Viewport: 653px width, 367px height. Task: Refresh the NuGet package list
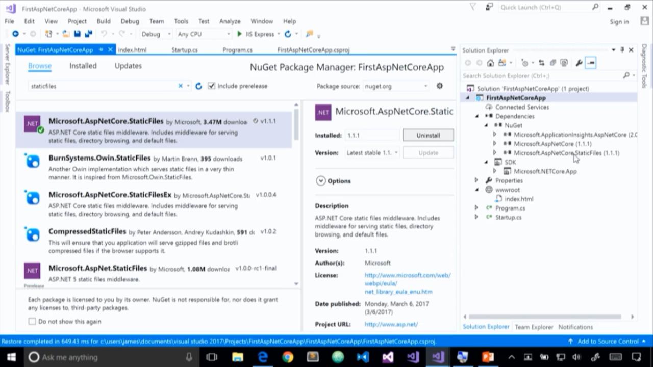click(x=198, y=86)
